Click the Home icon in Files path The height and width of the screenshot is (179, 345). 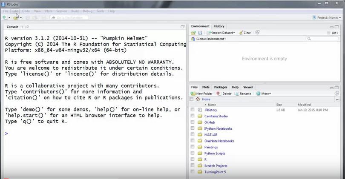pos(198,99)
